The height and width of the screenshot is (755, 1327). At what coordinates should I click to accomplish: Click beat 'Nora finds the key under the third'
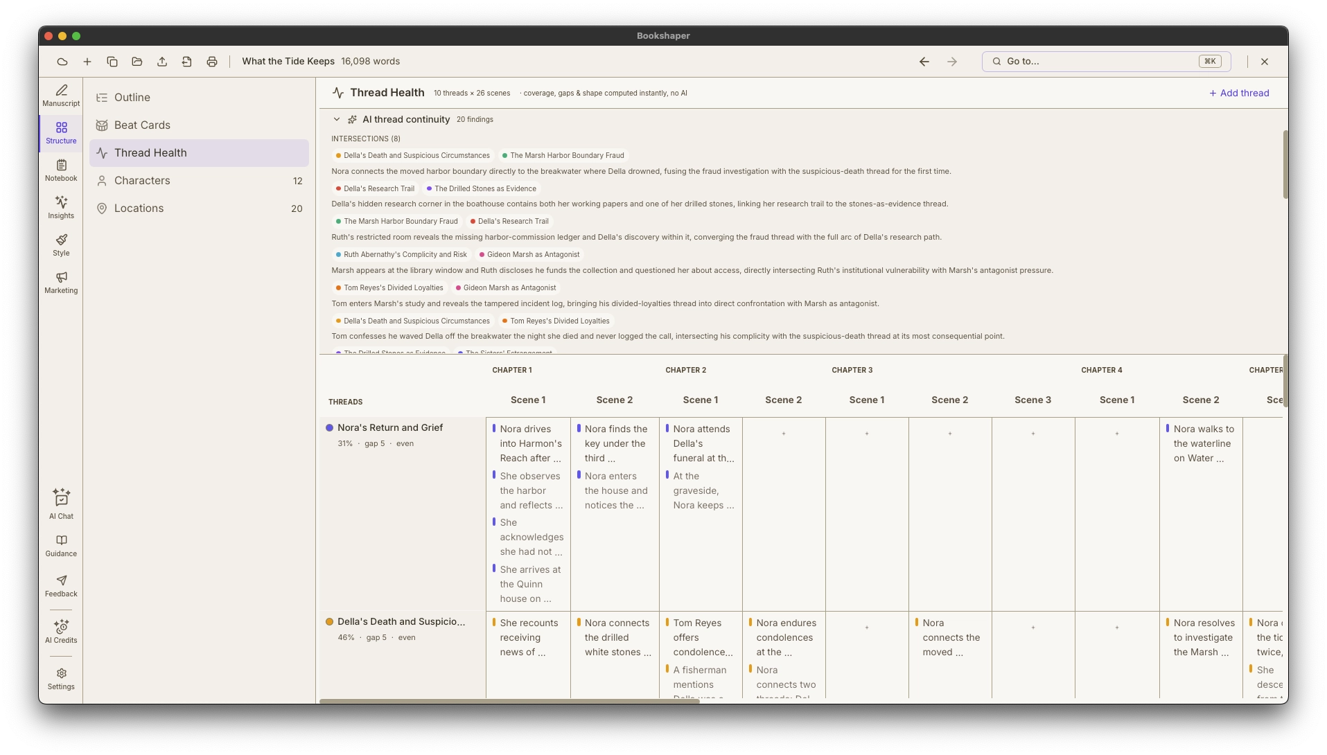(x=613, y=444)
